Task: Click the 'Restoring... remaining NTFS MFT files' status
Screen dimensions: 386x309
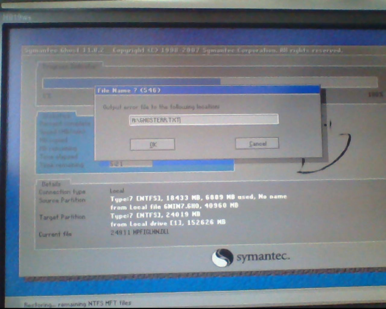Action: point(78,304)
